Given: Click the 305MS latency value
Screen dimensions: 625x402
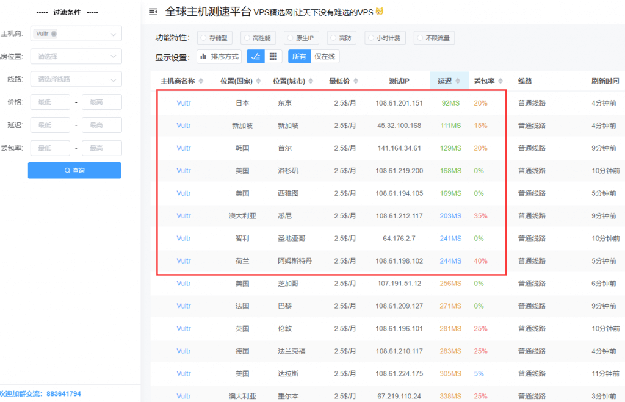Looking at the screenshot, I should 450,373.
